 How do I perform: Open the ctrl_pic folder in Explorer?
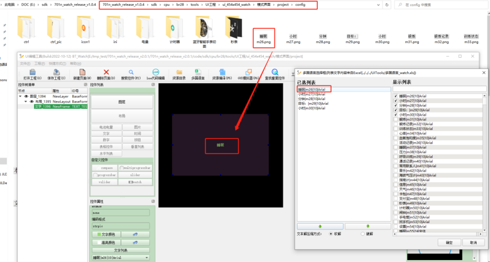click(x=56, y=30)
